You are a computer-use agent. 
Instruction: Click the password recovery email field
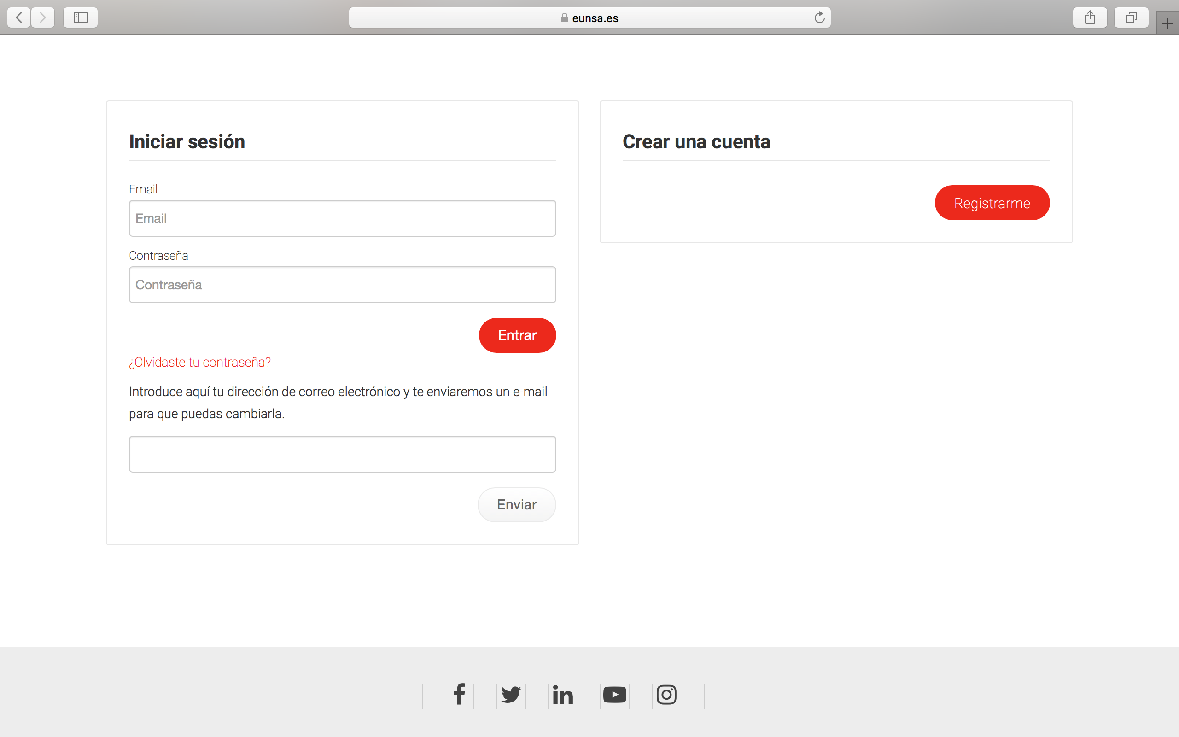tap(342, 454)
